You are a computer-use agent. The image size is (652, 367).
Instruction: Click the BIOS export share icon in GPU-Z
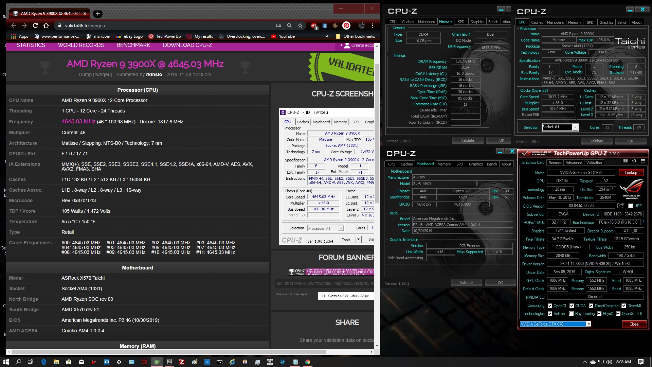pyautogui.click(x=620, y=206)
